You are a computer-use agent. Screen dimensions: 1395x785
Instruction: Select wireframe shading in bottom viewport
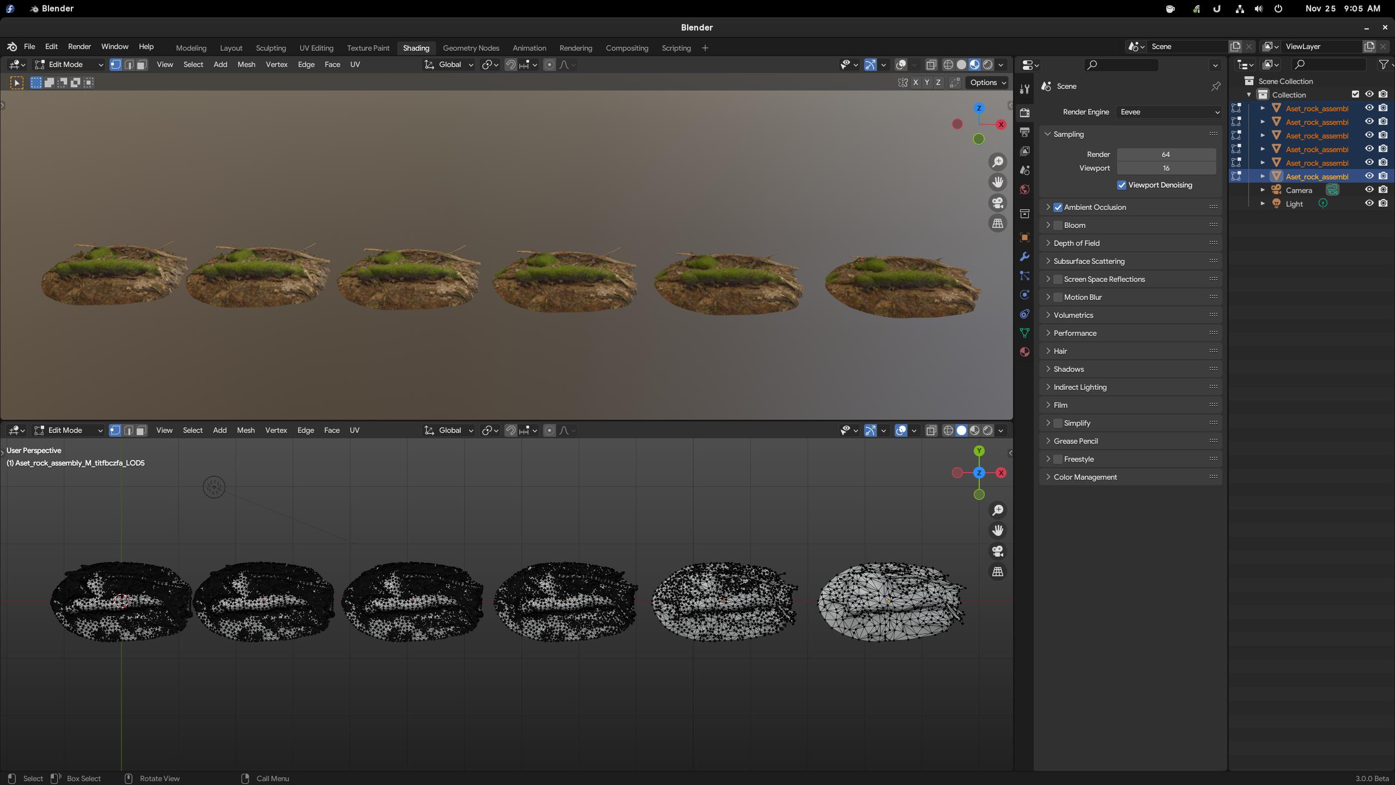(948, 431)
